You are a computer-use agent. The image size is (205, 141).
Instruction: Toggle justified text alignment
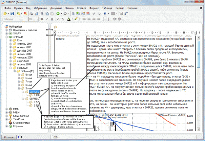pyautogui.click(x=99, y=19)
